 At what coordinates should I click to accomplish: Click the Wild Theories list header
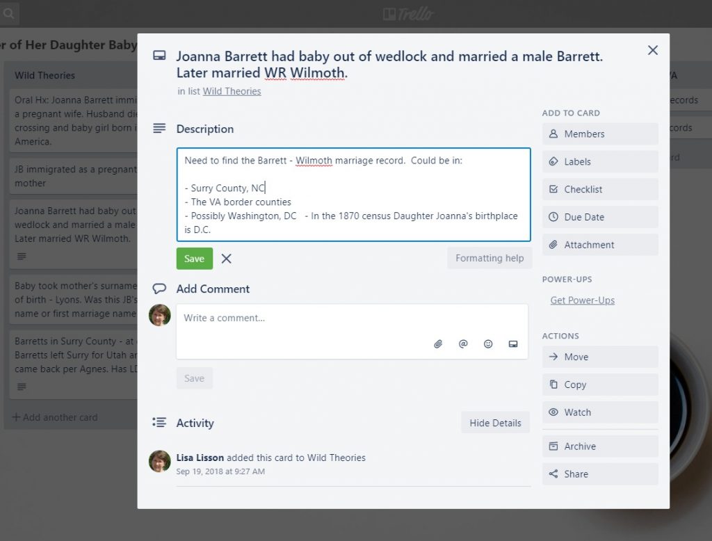pyautogui.click(x=44, y=75)
